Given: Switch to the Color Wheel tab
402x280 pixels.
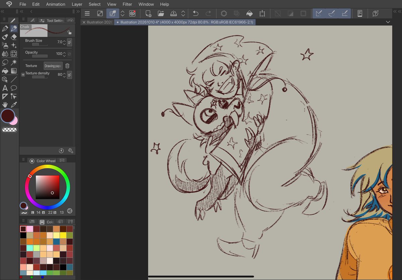Looking at the screenshot, I should [43, 161].
